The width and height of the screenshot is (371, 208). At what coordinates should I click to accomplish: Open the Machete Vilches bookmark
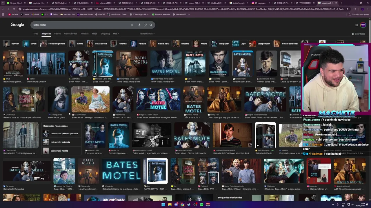pos(85,14)
